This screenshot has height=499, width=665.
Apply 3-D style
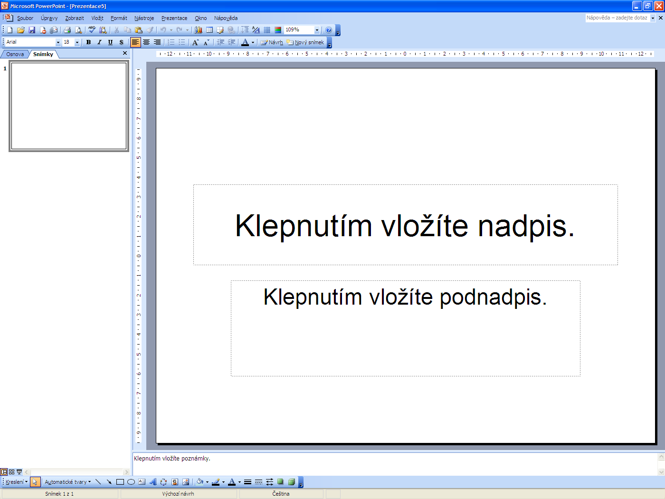[291, 482]
